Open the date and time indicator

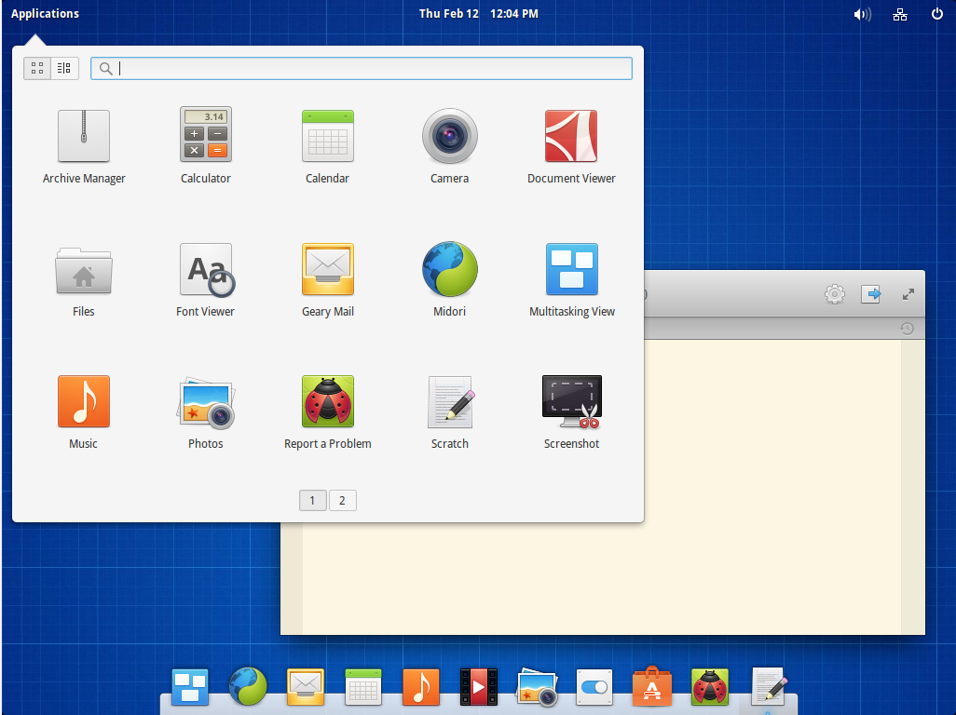click(x=478, y=13)
